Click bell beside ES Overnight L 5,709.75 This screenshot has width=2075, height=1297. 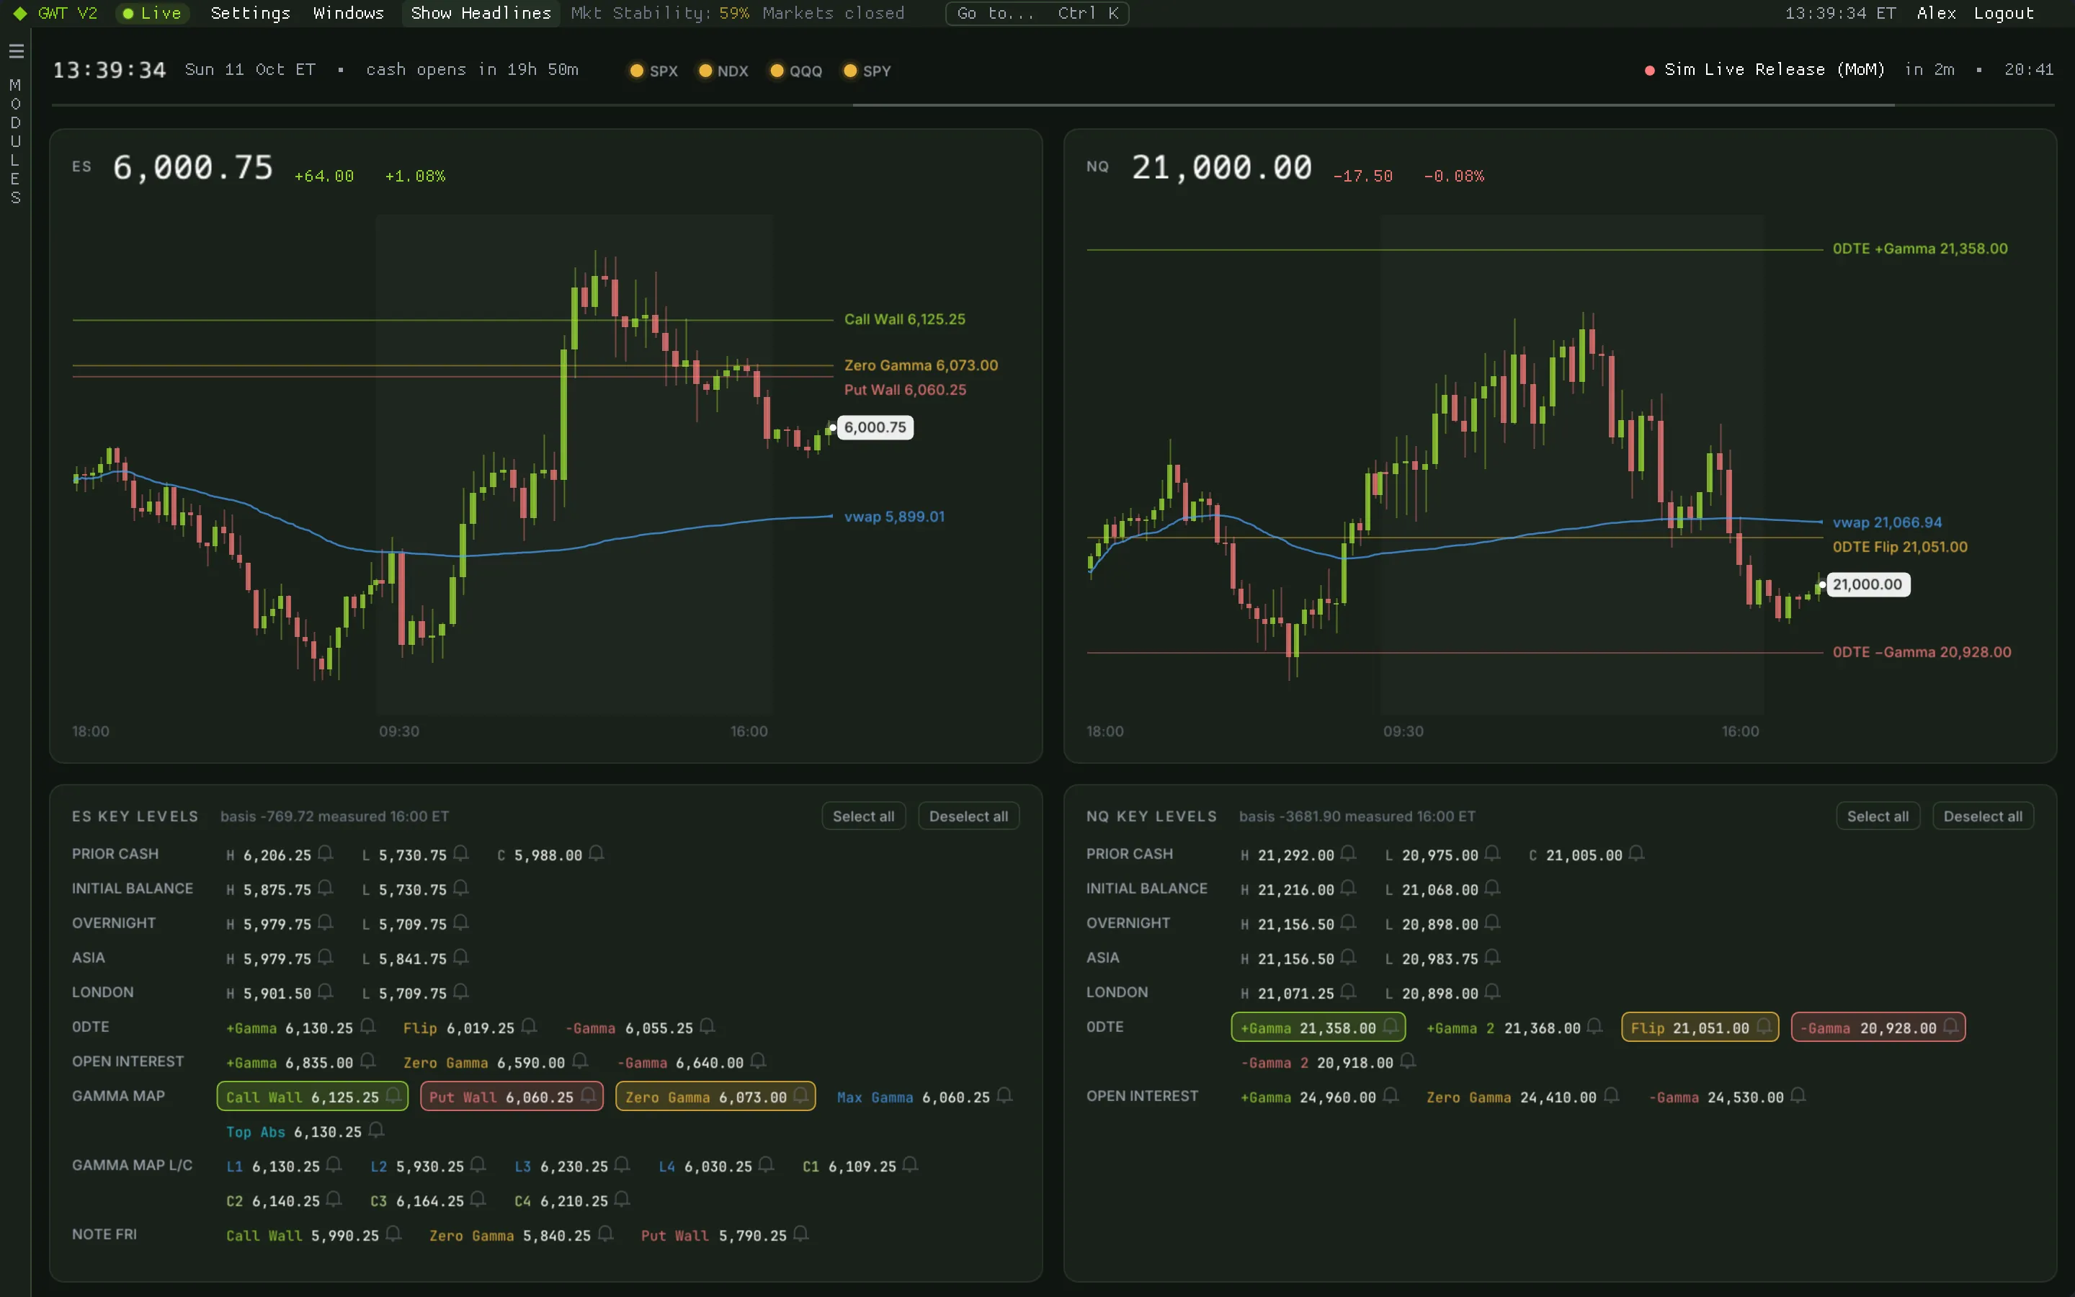[461, 923]
